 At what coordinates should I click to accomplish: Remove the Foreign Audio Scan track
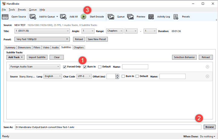[x=207, y=67]
